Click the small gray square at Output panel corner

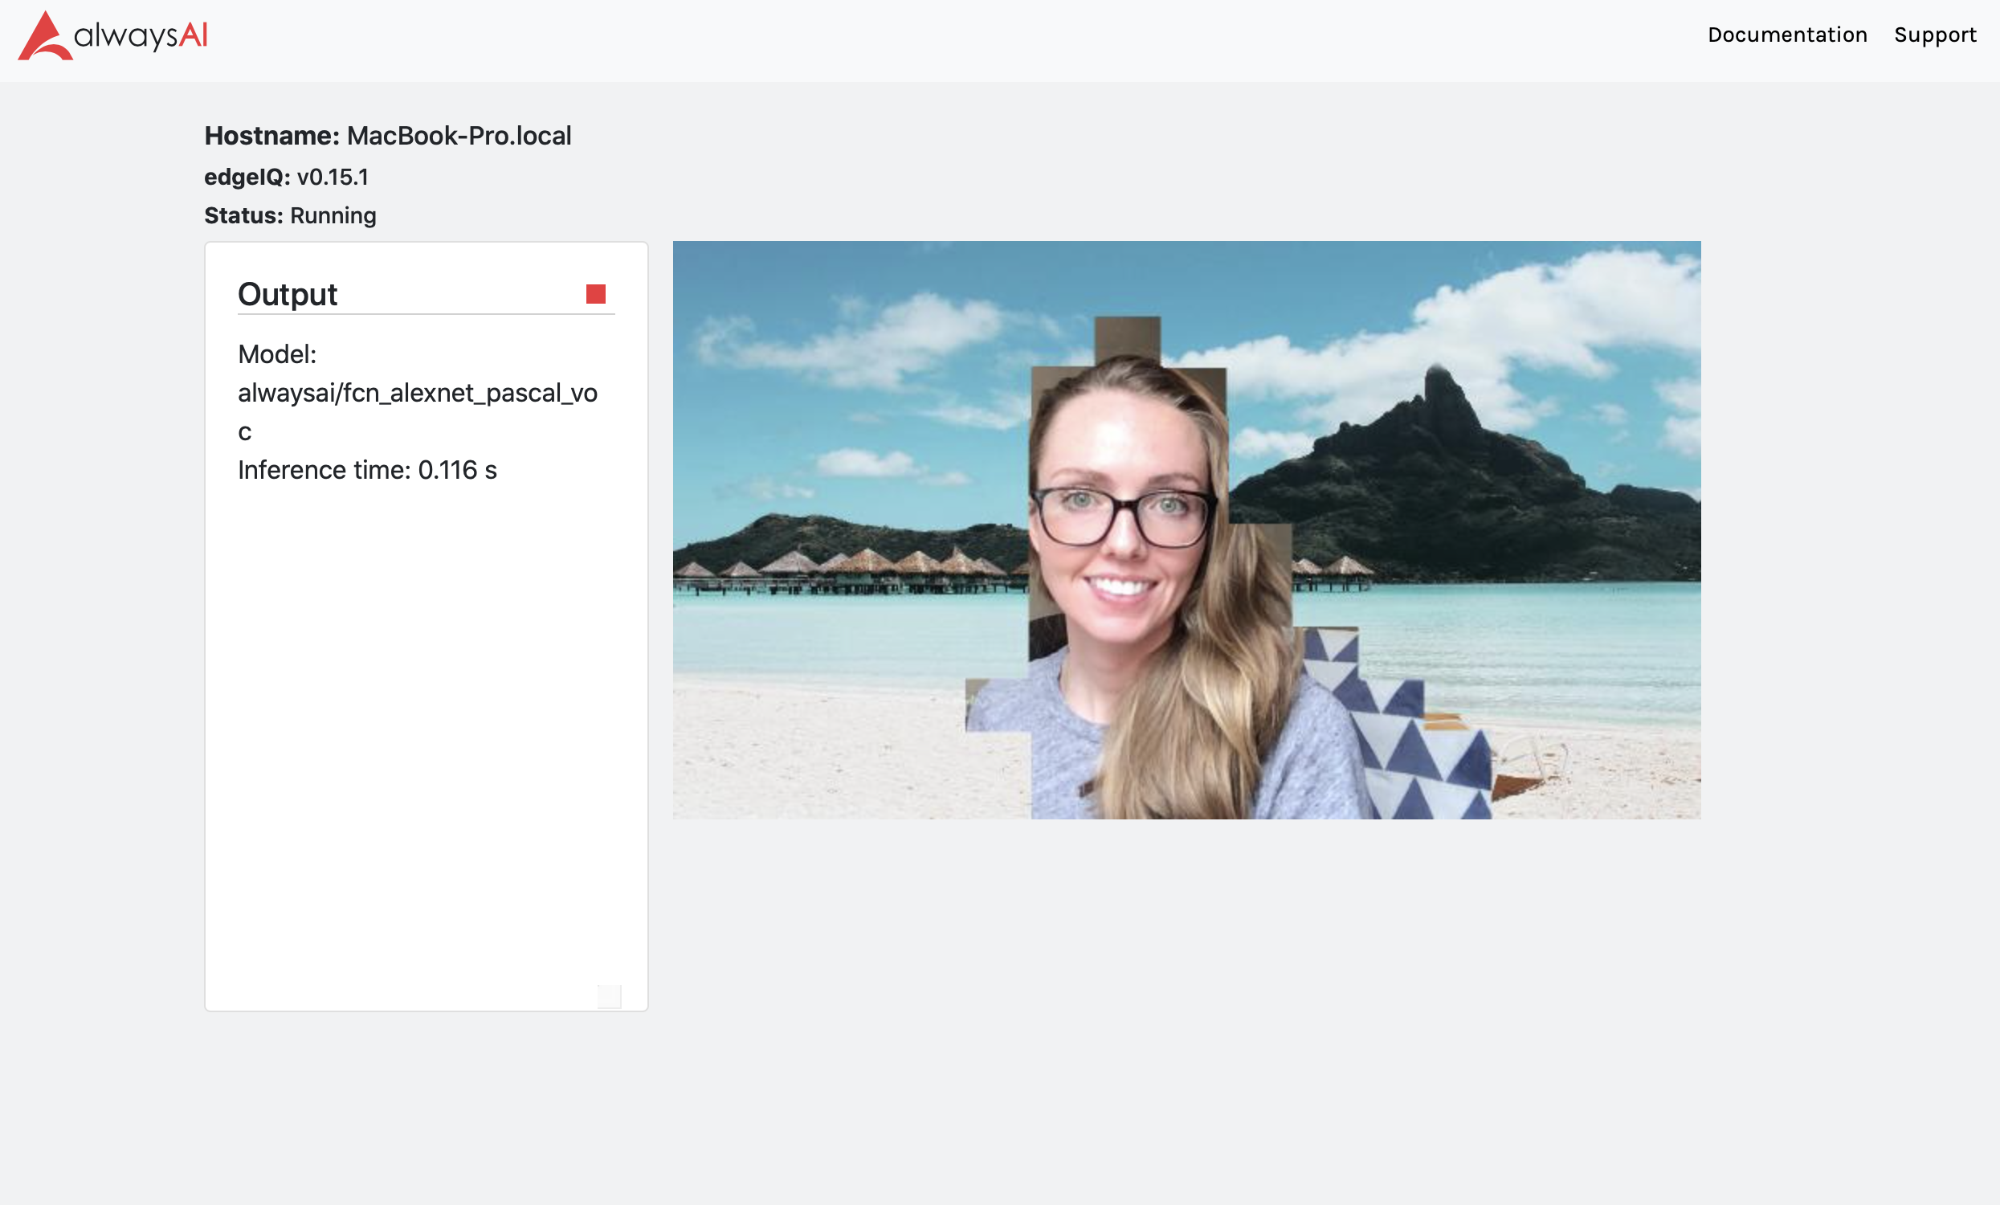pyautogui.click(x=609, y=996)
